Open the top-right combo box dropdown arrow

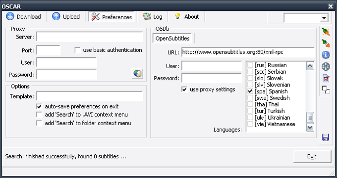tap(324, 18)
